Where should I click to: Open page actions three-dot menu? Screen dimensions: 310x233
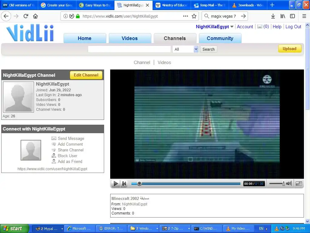tap(186, 16)
